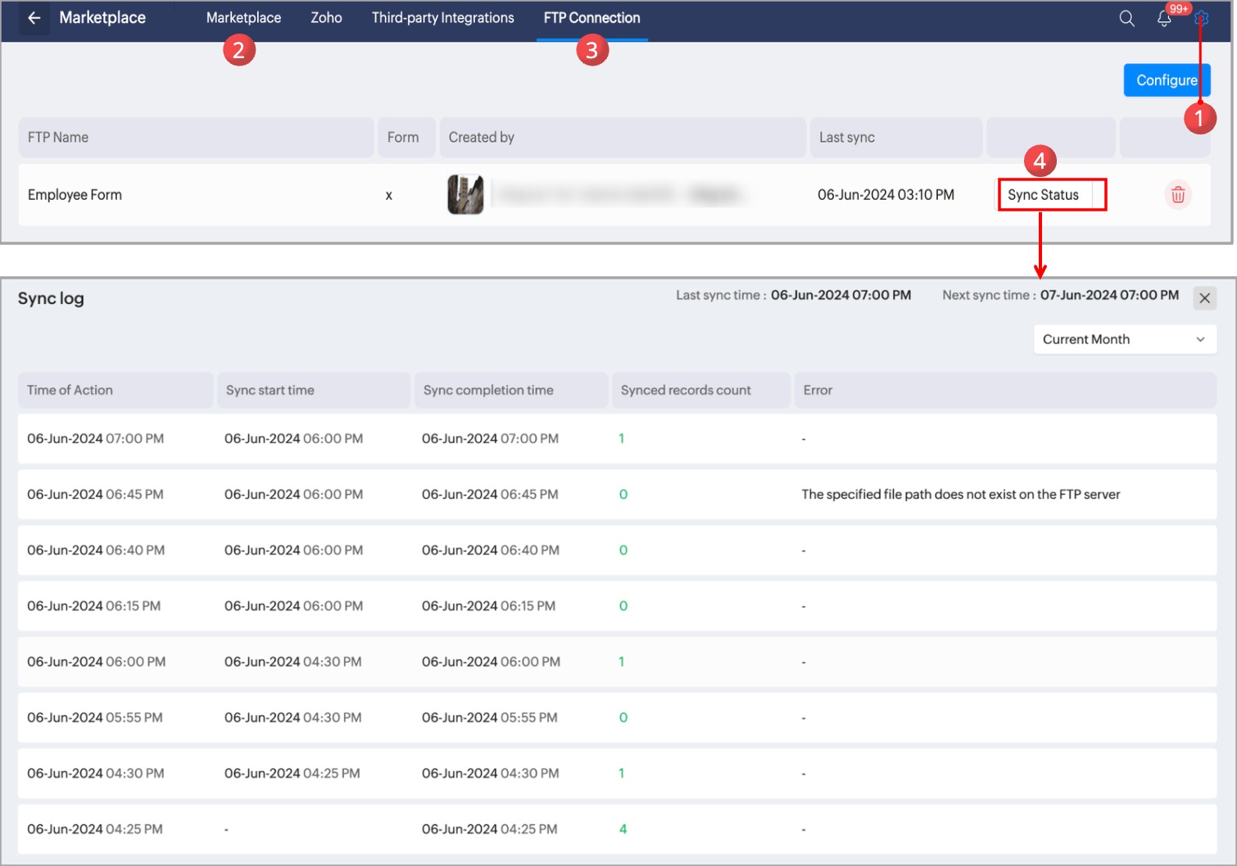Click the FTP file path error message
The width and height of the screenshot is (1237, 866).
pyautogui.click(x=960, y=495)
